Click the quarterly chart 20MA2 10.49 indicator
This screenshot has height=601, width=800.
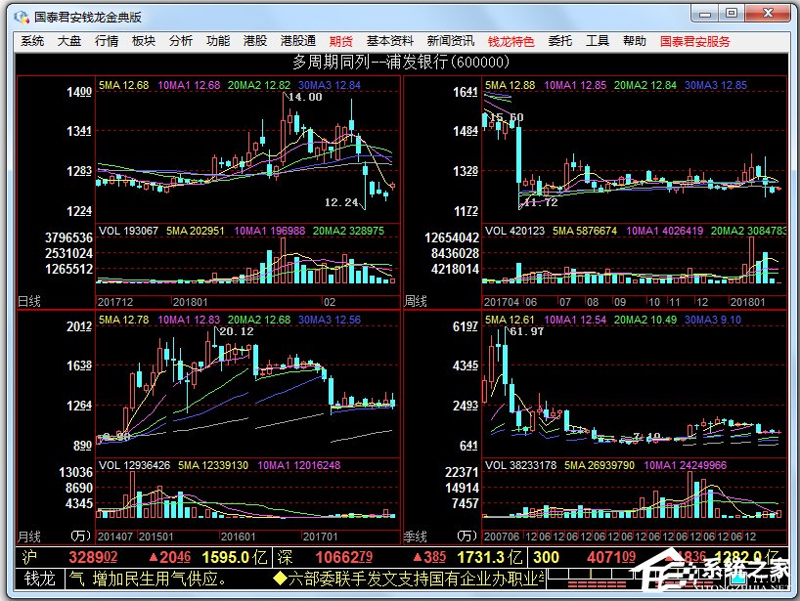(x=644, y=320)
